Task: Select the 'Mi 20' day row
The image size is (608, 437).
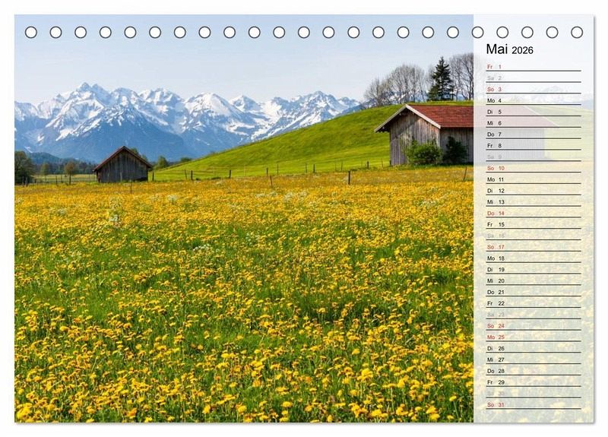Action: coord(534,280)
